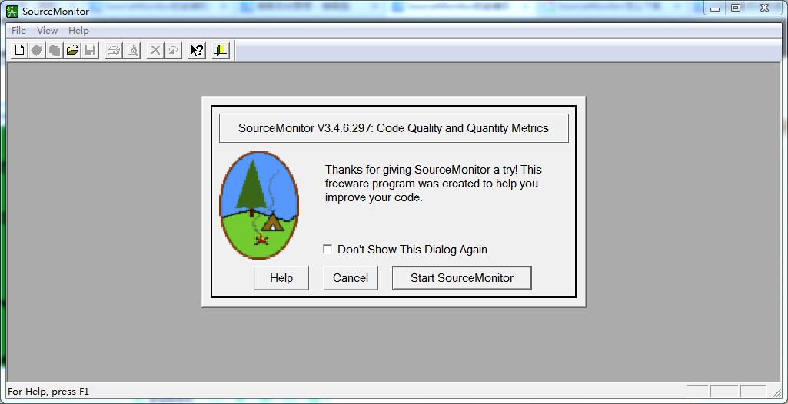This screenshot has width=788, height=404.
Task: Open the View menu
Action: click(47, 31)
